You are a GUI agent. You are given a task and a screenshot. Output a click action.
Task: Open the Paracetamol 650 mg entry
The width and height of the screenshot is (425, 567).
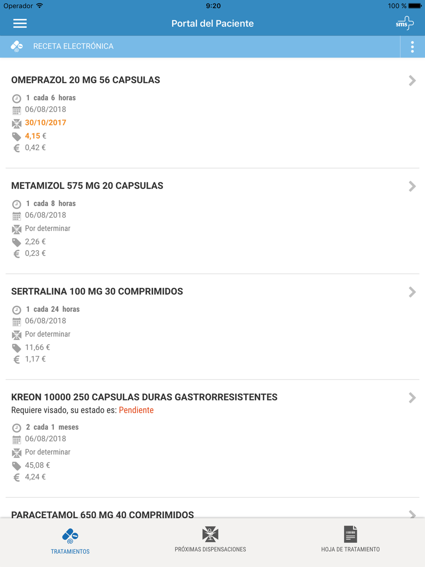[x=102, y=514]
